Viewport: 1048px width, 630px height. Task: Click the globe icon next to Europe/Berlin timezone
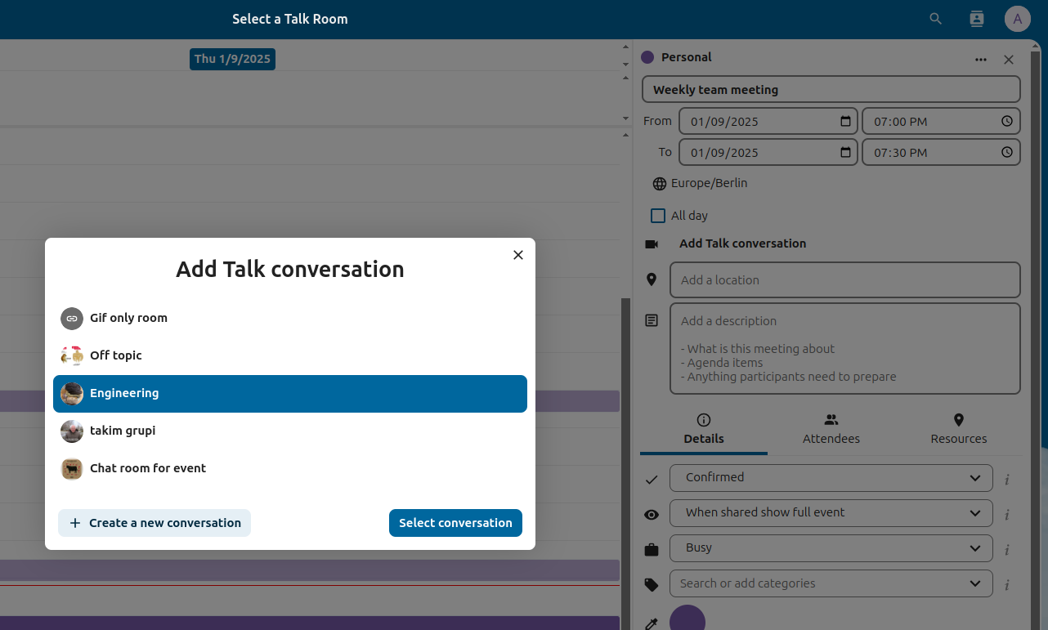point(659,183)
